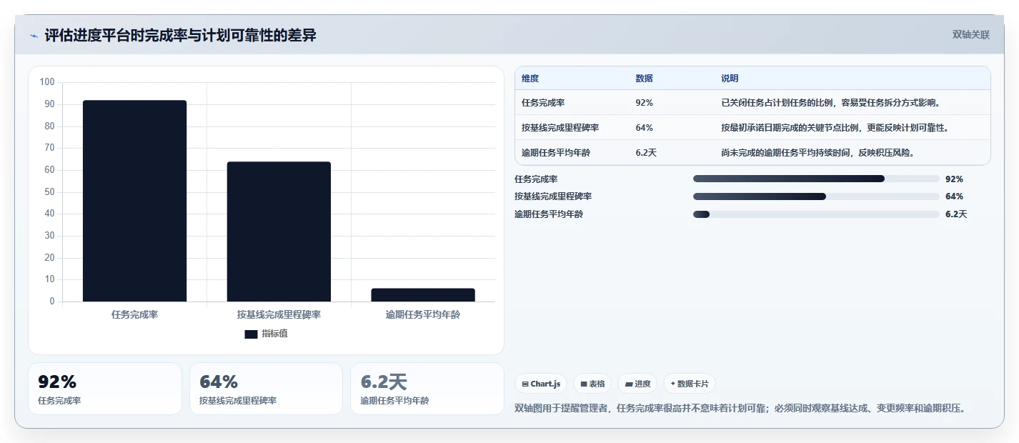The image size is (1019, 443).
Task: Click the 按基线完成里程碑率 chart bar
Action: click(279, 232)
